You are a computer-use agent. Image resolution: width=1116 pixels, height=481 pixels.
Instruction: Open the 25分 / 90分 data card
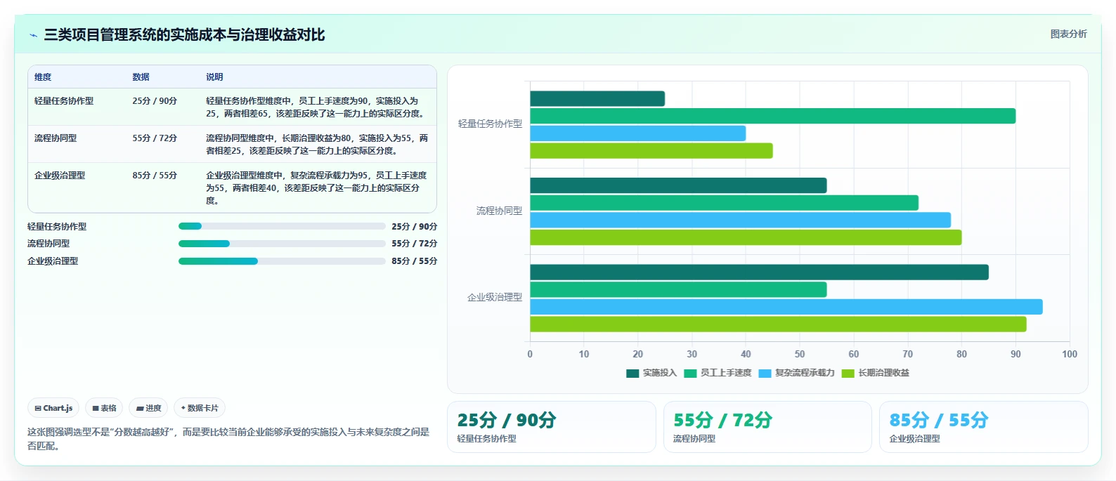coord(551,427)
